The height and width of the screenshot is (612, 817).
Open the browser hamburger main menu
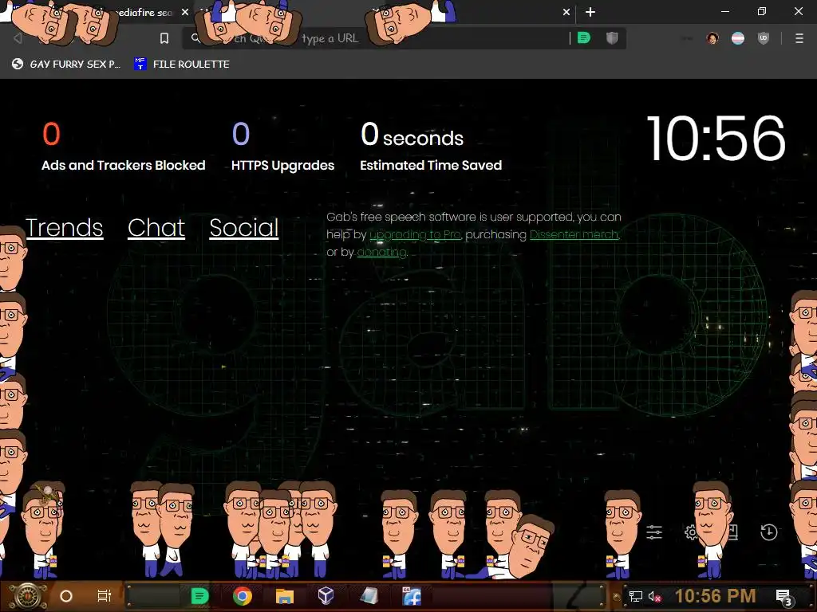pyautogui.click(x=799, y=38)
